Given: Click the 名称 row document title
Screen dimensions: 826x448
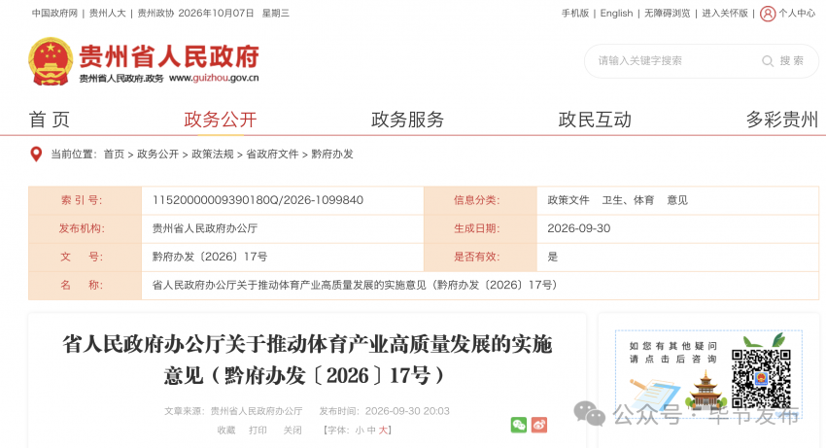Looking at the screenshot, I should tap(355, 285).
